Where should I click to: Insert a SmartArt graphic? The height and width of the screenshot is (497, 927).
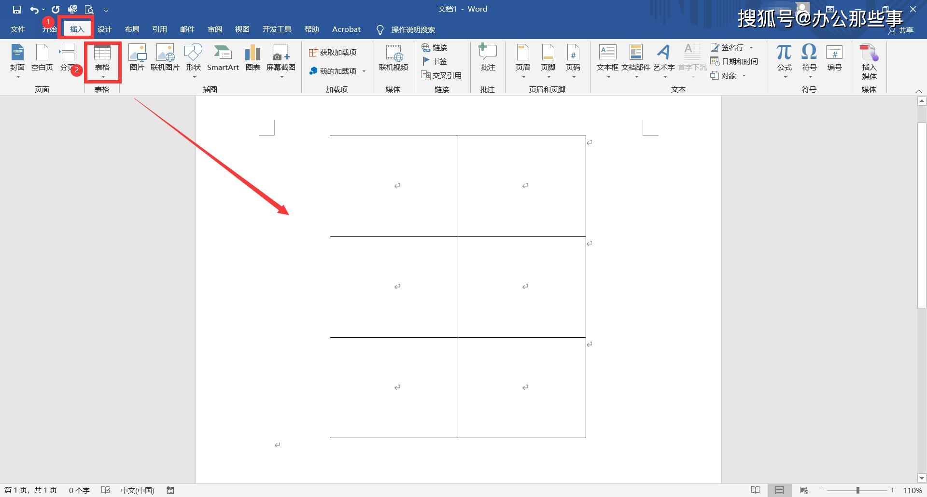pos(223,58)
